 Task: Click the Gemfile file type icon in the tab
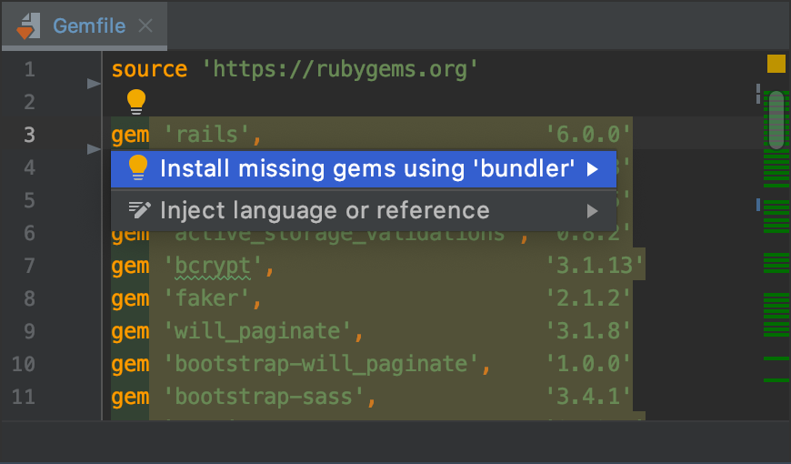pyautogui.click(x=25, y=25)
